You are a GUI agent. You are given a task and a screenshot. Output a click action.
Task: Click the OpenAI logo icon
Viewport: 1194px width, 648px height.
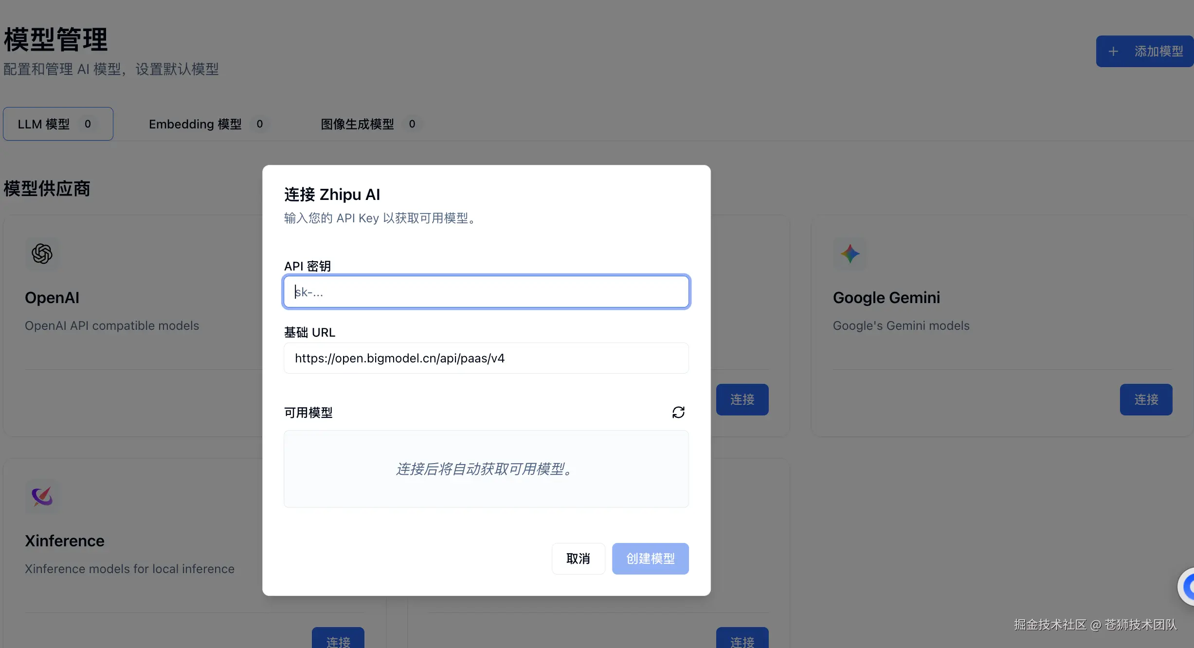(x=42, y=253)
